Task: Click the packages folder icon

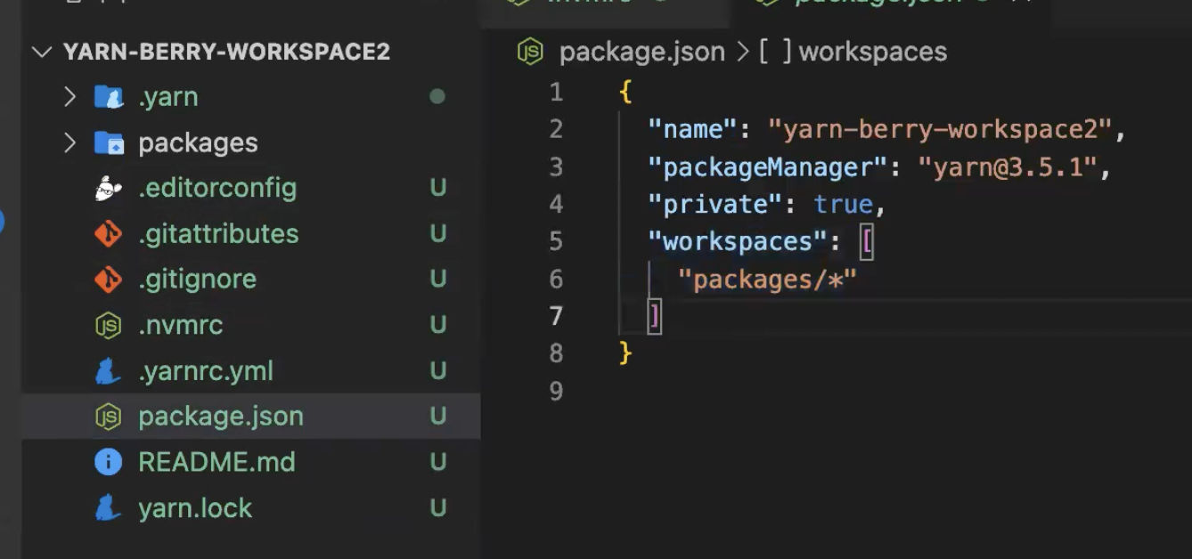Action: point(109,142)
